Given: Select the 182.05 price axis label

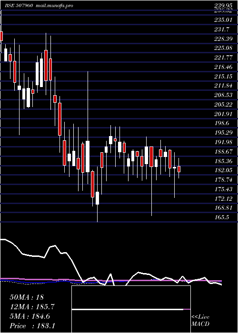Looking at the screenshot, I should click(x=223, y=170).
